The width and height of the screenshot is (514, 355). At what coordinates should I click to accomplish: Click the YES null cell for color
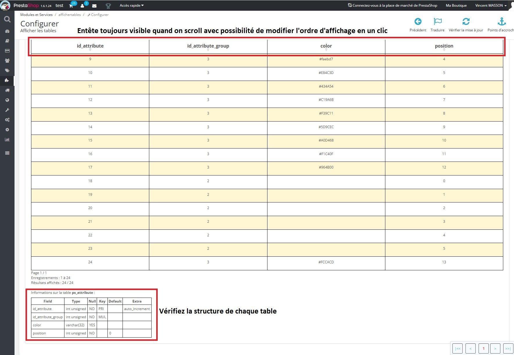92,325
